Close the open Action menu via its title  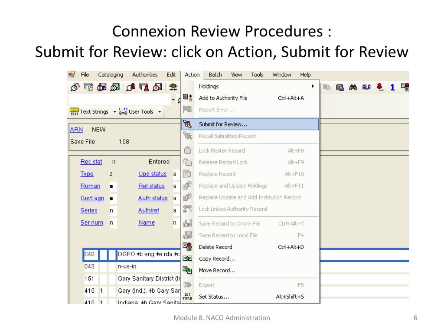click(192, 75)
